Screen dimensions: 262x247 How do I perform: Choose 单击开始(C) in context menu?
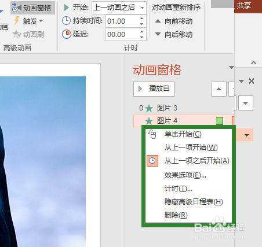[188, 134]
